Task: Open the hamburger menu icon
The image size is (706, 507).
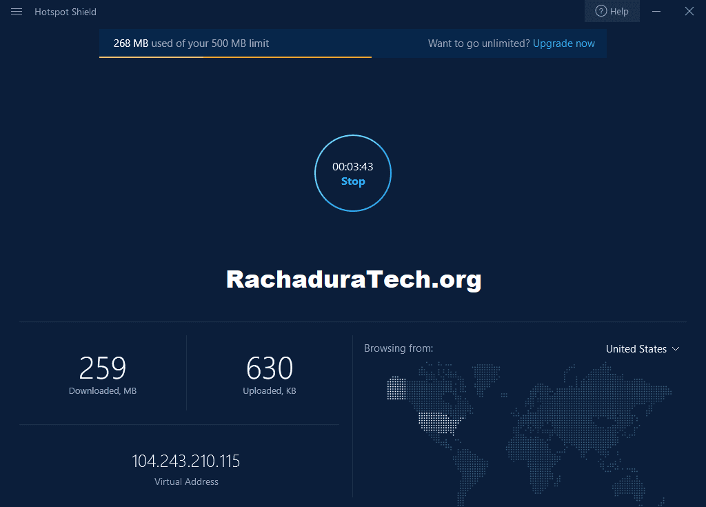Action: click(17, 12)
